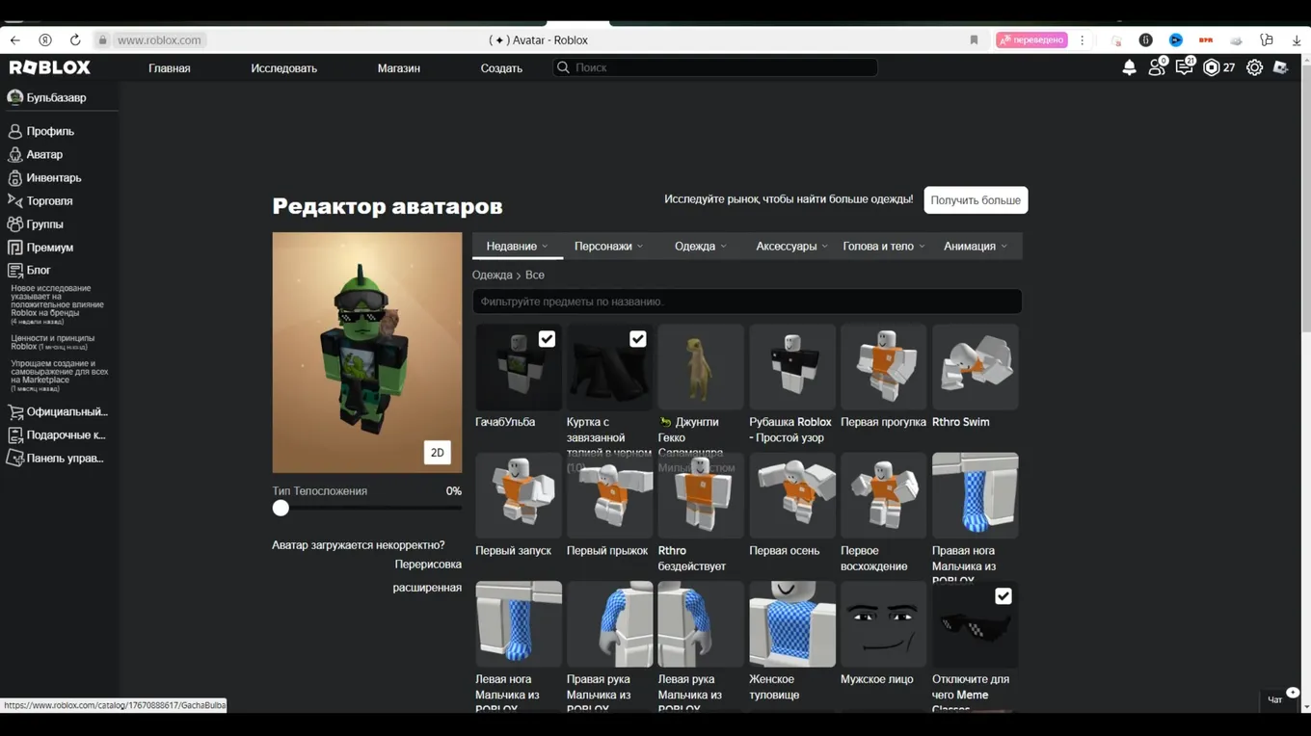Screen dimensions: 1311x736
Task: Uncheck the Meme Glasses item checkbox
Action: (1003, 596)
